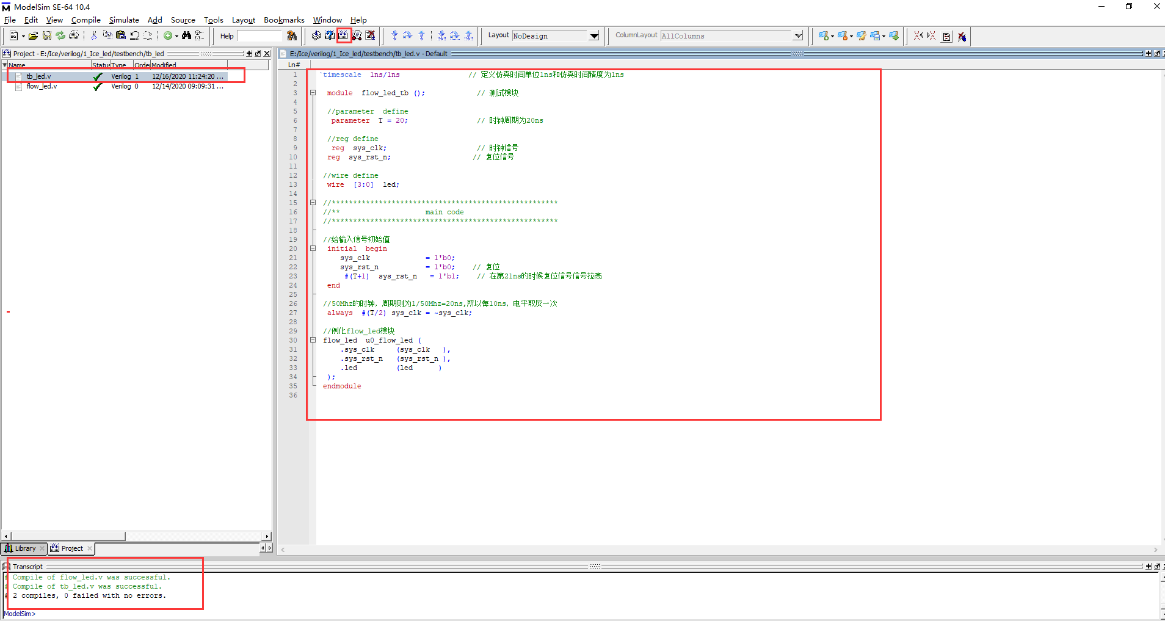Click the Undo toolbar icon
The height and width of the screenshot is (621, 1165).
coord(134,35)
